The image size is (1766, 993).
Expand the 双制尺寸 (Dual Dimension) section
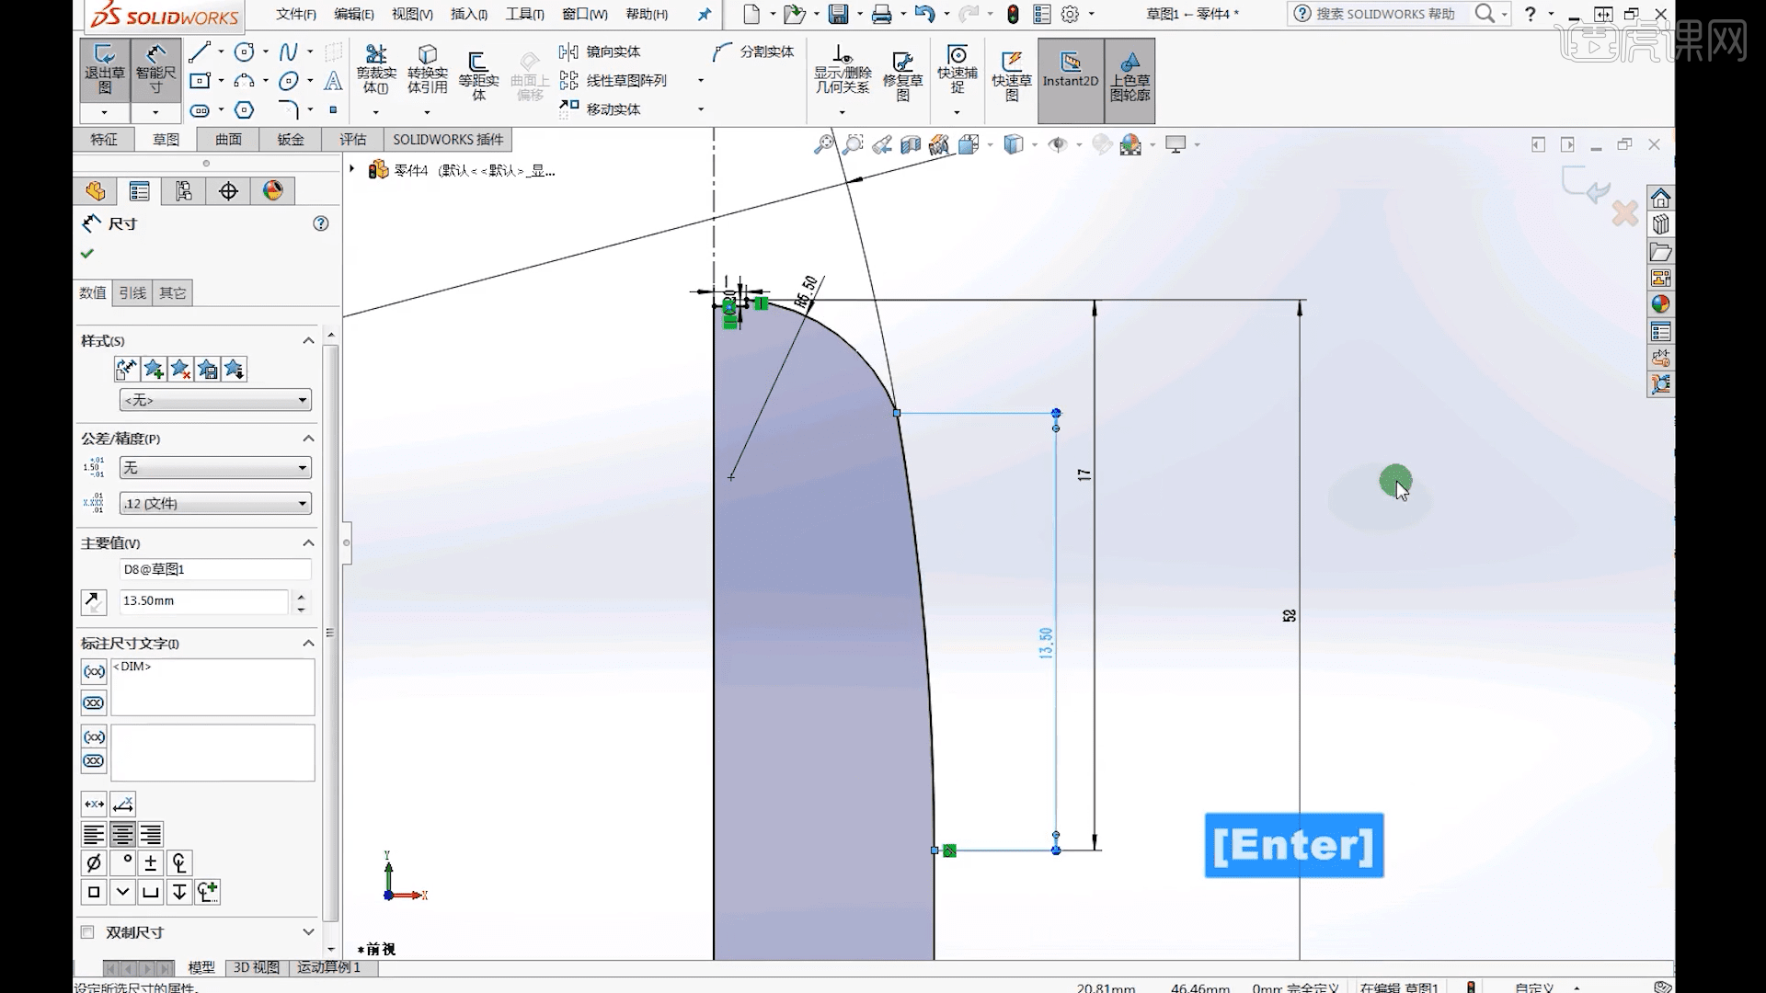[308, 931]
